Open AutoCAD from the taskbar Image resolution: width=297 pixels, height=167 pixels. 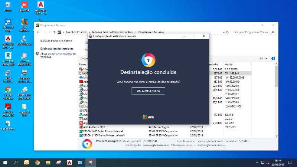[69, 163]
